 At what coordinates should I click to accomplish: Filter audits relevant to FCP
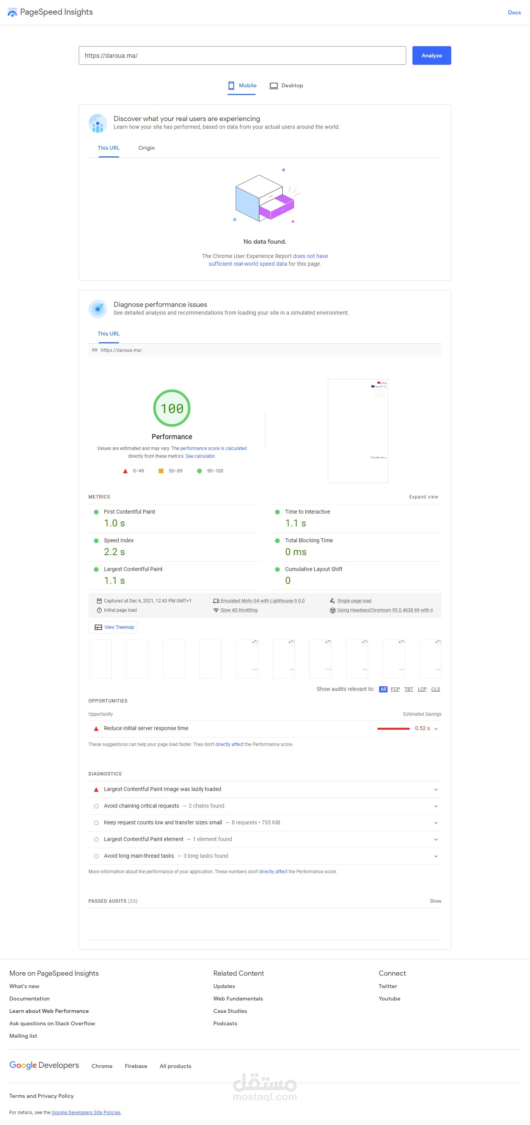tap(395, 689)
